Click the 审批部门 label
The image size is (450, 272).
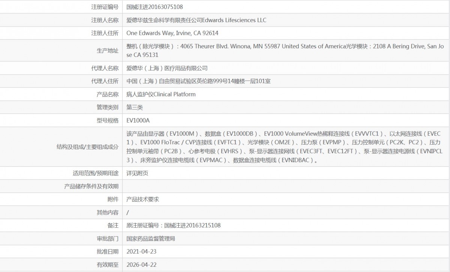point(107,238)
